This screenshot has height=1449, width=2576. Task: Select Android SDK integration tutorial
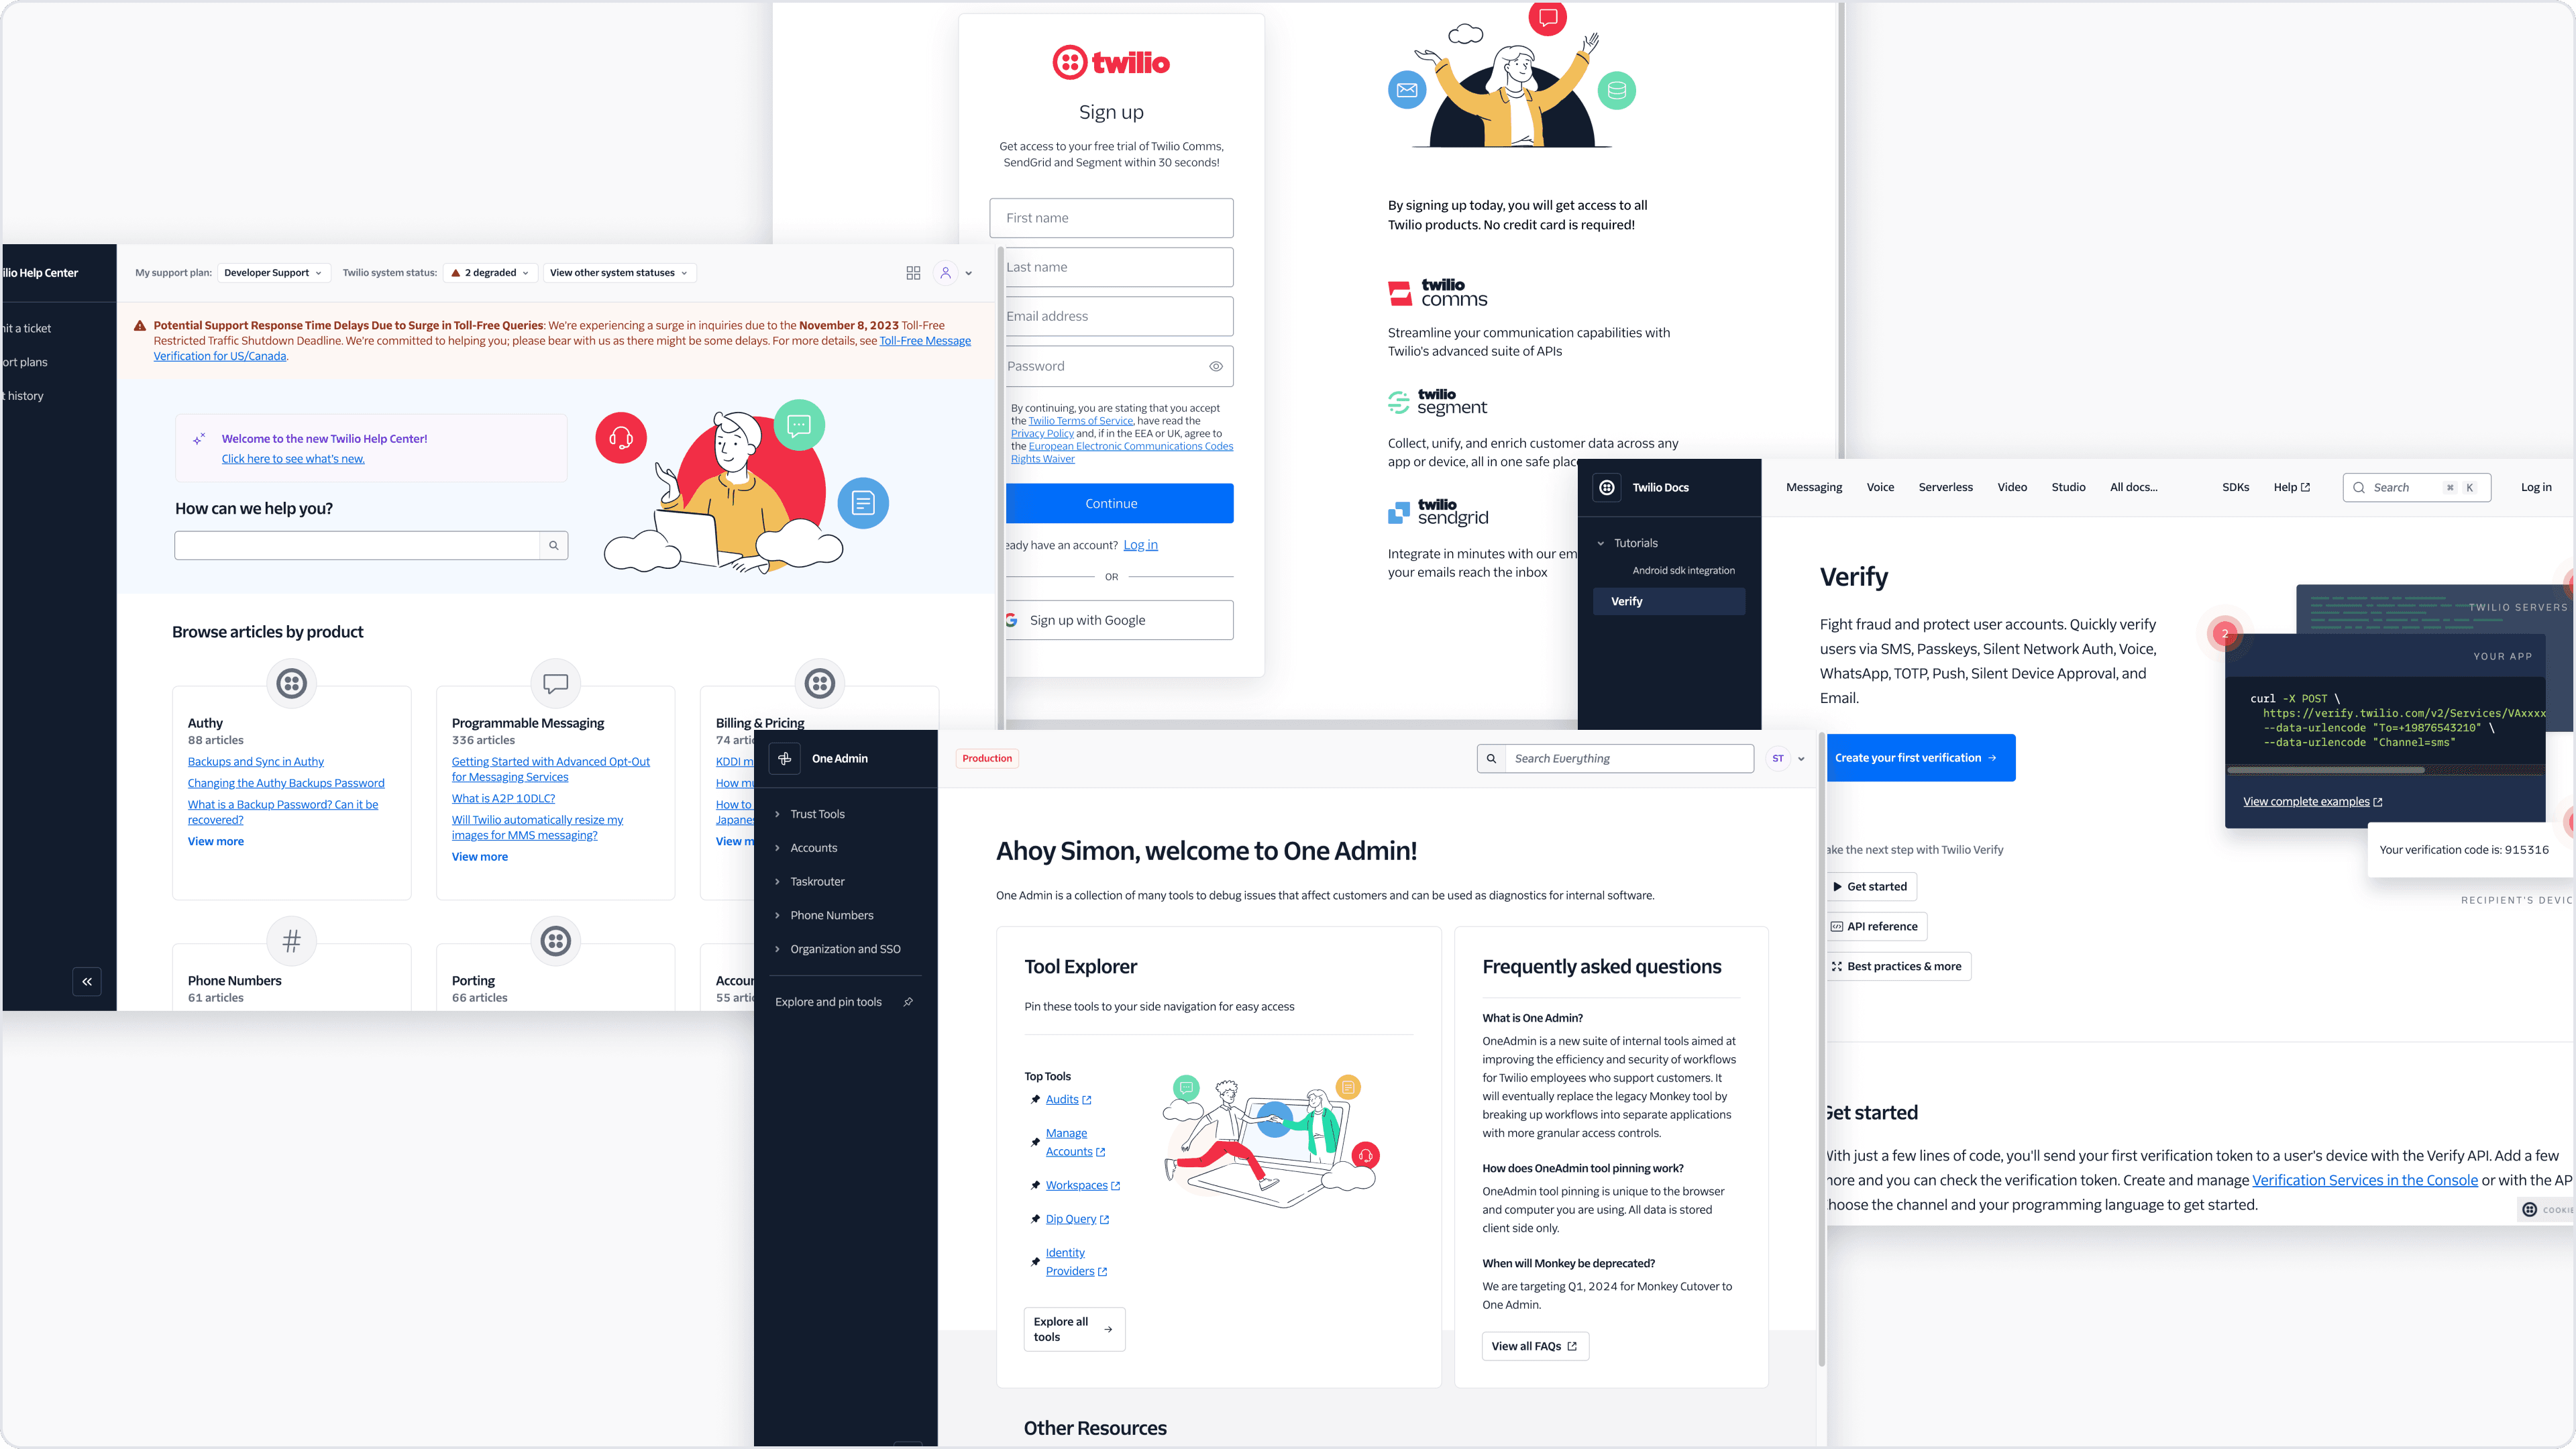1682,570
